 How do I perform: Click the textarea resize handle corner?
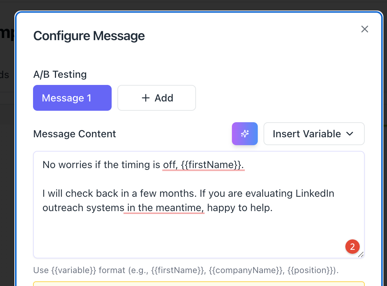pyautogui.click(x=361, y=254)
